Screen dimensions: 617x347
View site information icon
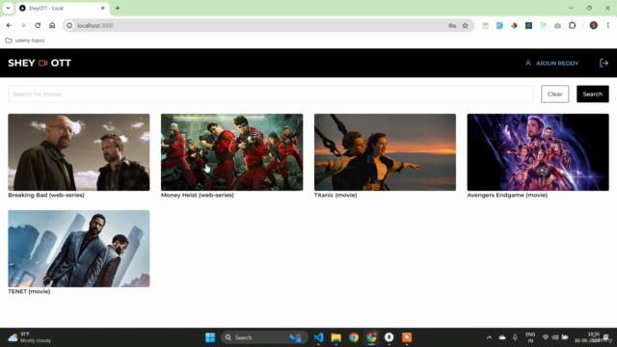(69, 26)
